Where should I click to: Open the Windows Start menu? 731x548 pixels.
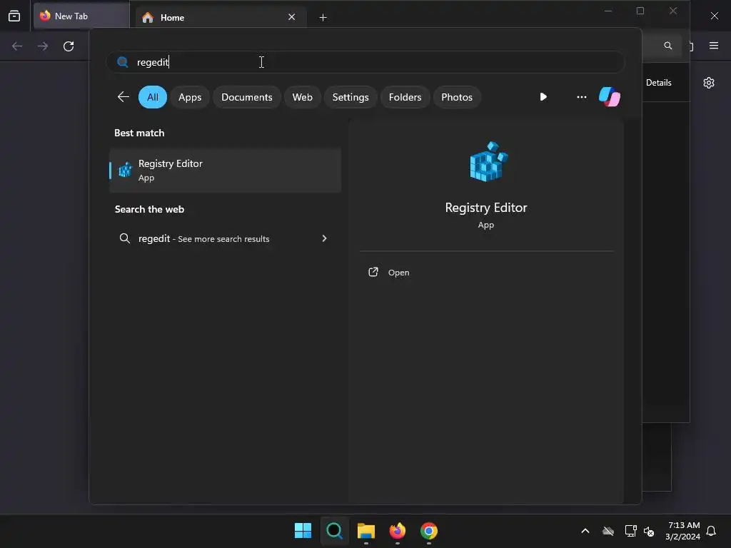303,530
